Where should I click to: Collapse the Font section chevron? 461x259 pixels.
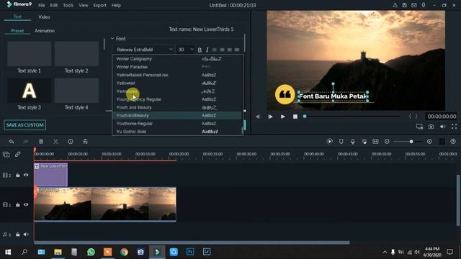click(112, 38)
